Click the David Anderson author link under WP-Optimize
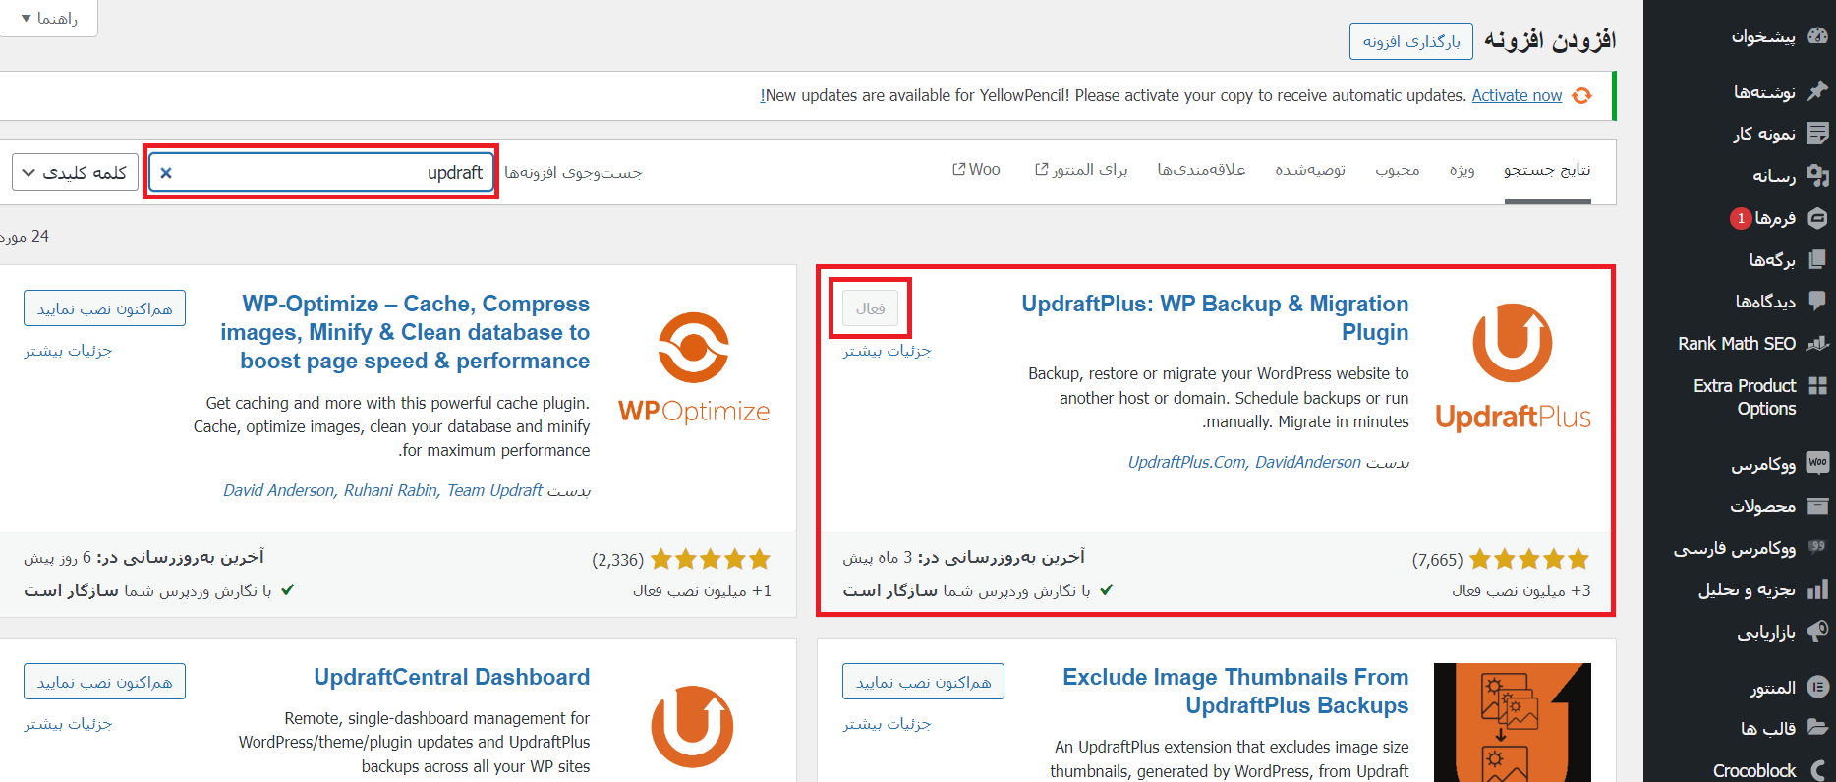 (278, 490)
